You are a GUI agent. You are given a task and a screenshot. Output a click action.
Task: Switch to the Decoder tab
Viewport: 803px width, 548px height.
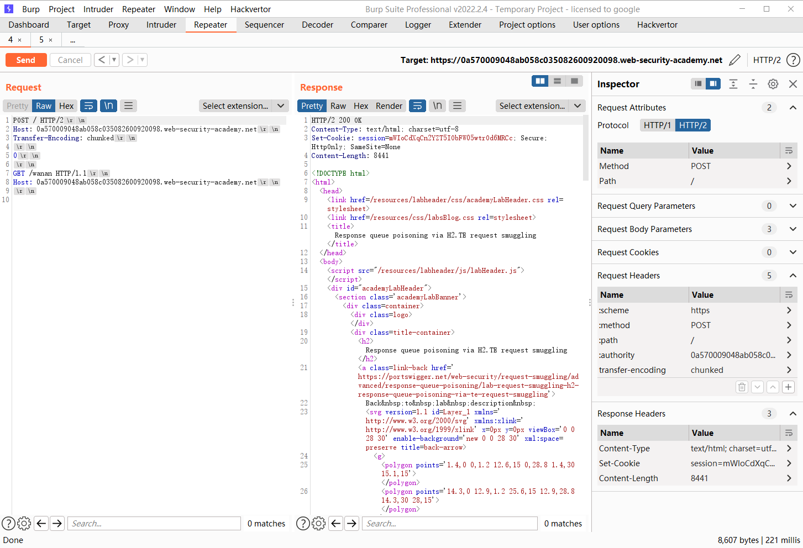tap(318, 25)
